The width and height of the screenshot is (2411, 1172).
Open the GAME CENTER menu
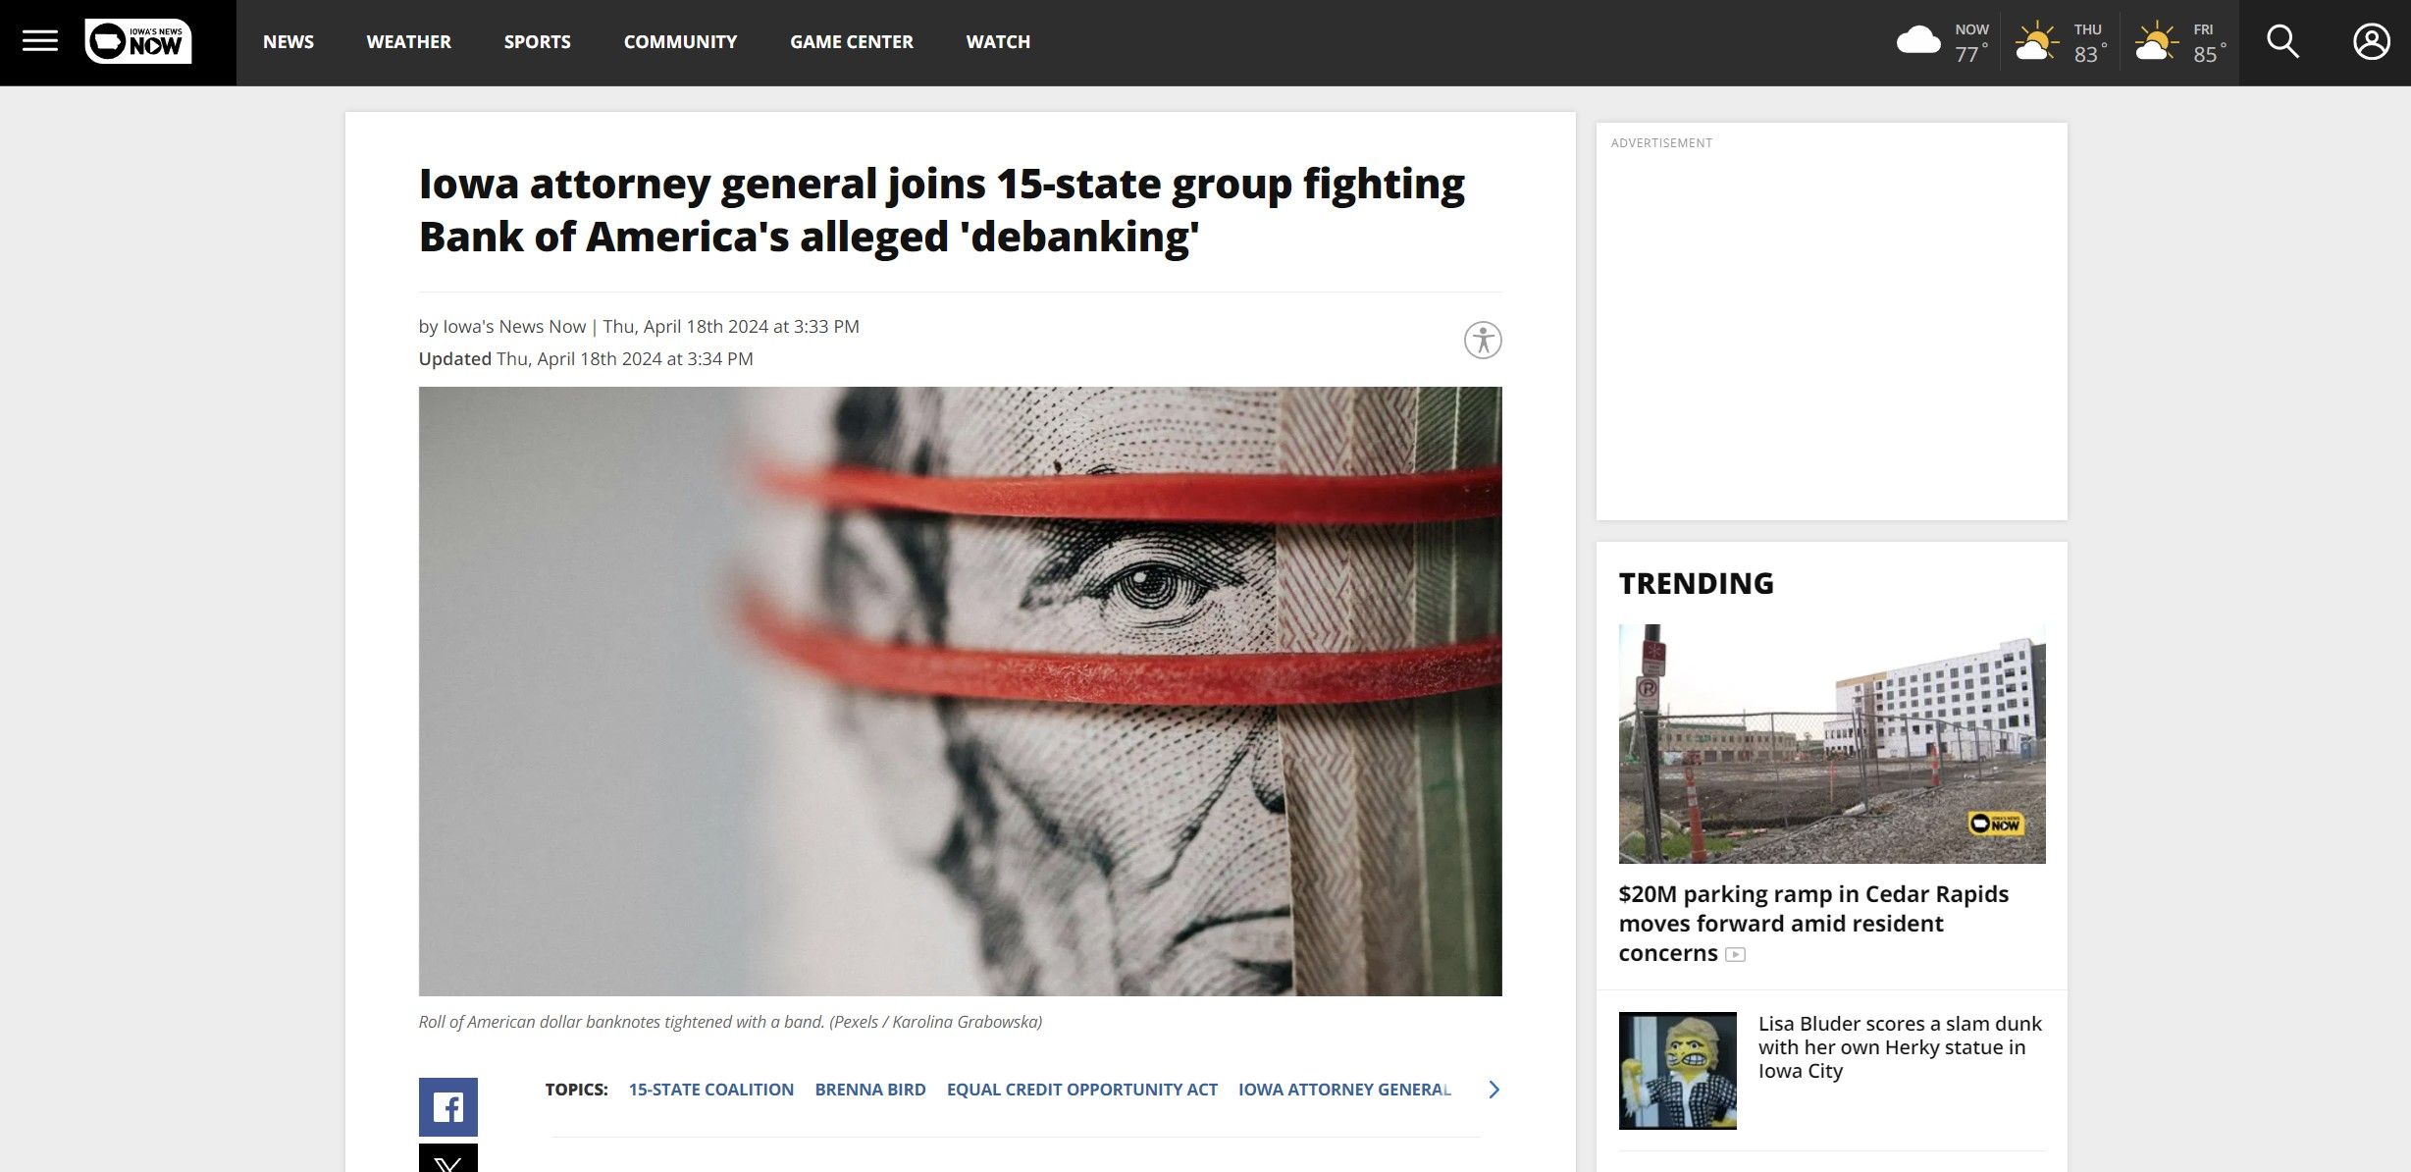coord(852,42)
